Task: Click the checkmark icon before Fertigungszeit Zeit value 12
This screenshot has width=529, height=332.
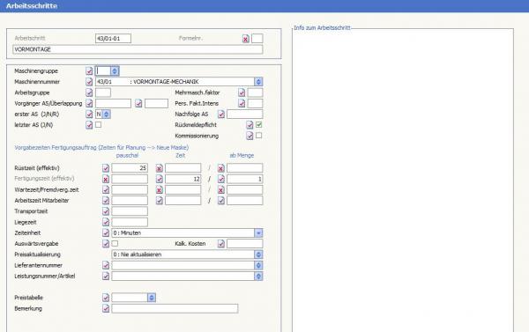Action: coord(160,179)
